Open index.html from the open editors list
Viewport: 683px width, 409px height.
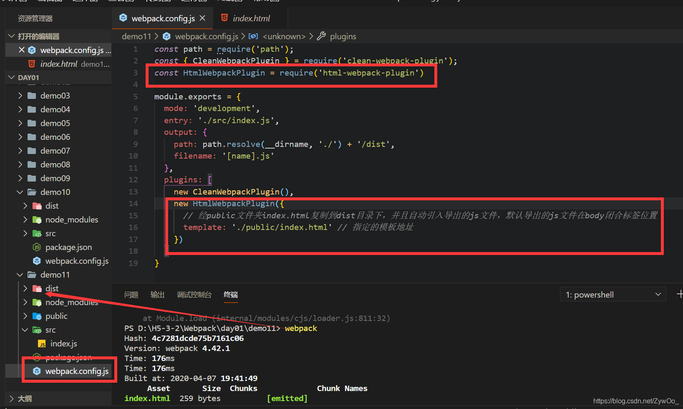point(59,64)
